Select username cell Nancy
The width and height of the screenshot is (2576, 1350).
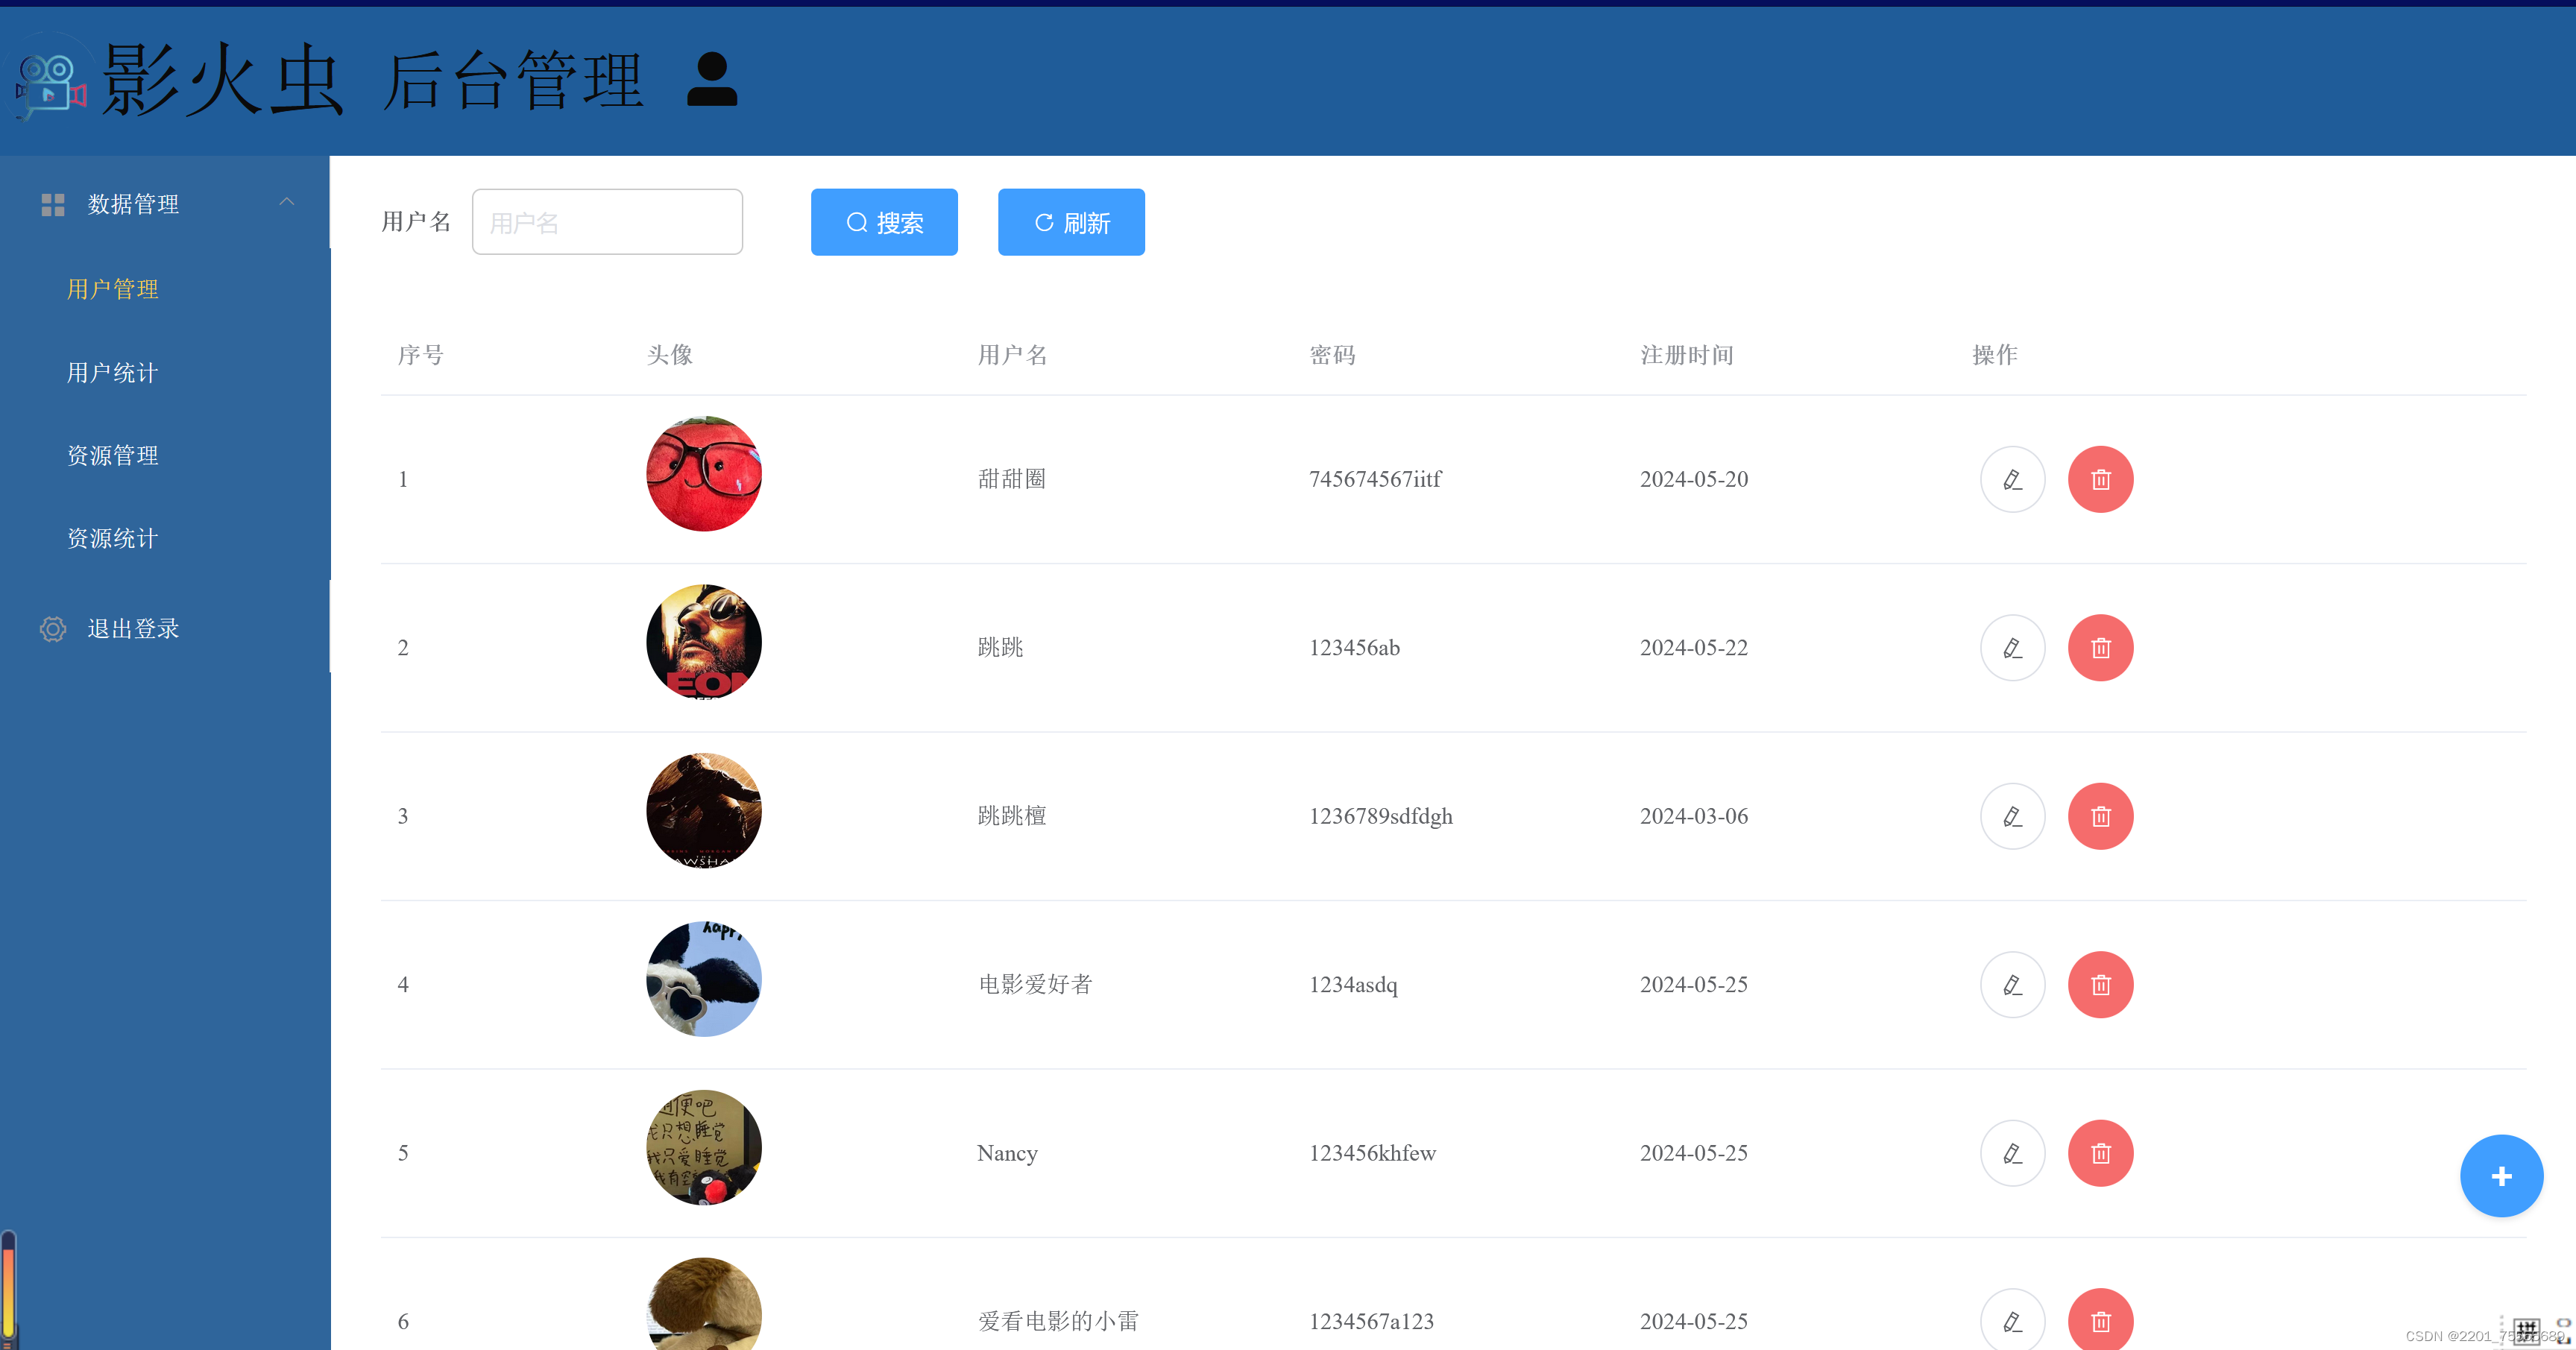pyautogui.click(x=1007, y=1153)
